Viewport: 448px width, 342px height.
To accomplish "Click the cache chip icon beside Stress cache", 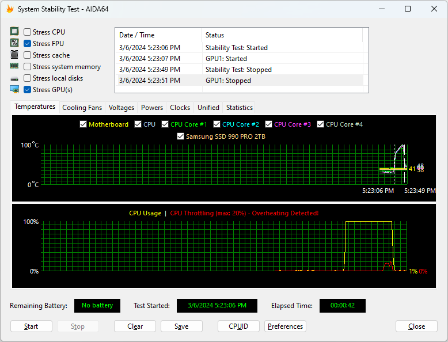I will 14,55.
